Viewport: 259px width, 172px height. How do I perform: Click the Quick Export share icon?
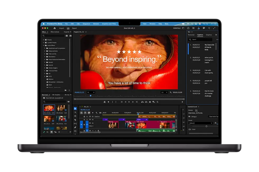(188, 28)
